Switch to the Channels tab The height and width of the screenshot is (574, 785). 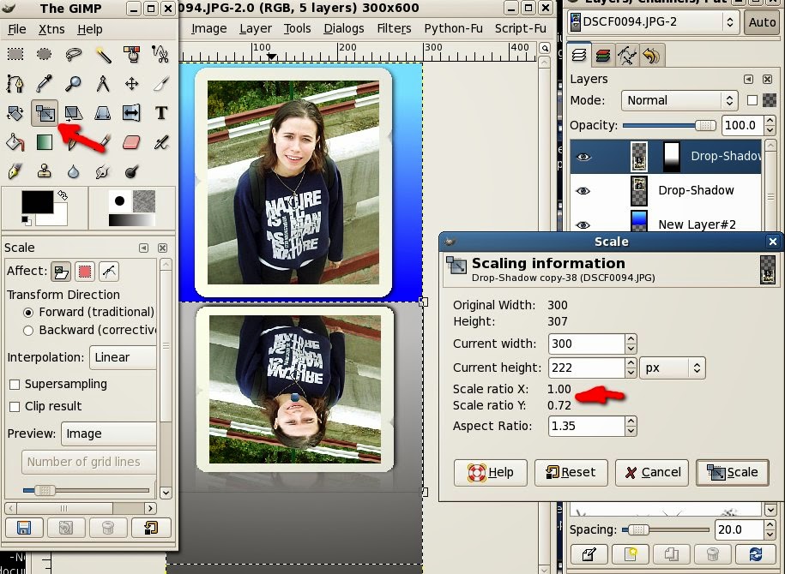pyautogui.click(x=603, y=55)
